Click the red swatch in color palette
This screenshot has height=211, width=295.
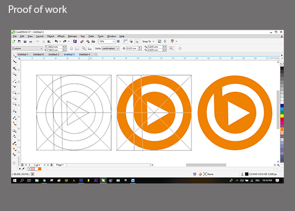click(282, 119)
